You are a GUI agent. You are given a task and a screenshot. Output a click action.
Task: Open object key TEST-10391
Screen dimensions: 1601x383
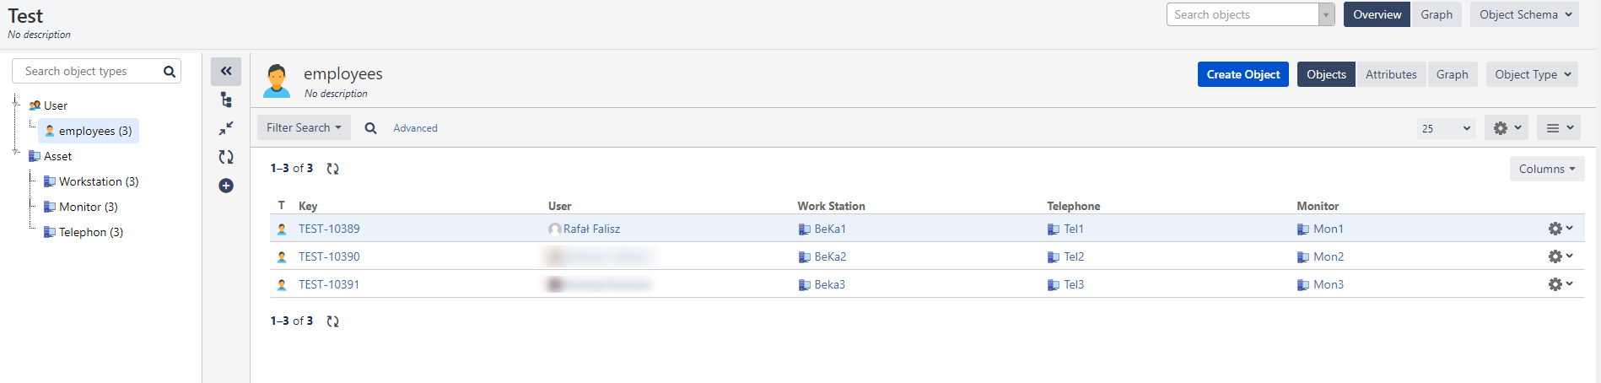click(x=329, y=284)
